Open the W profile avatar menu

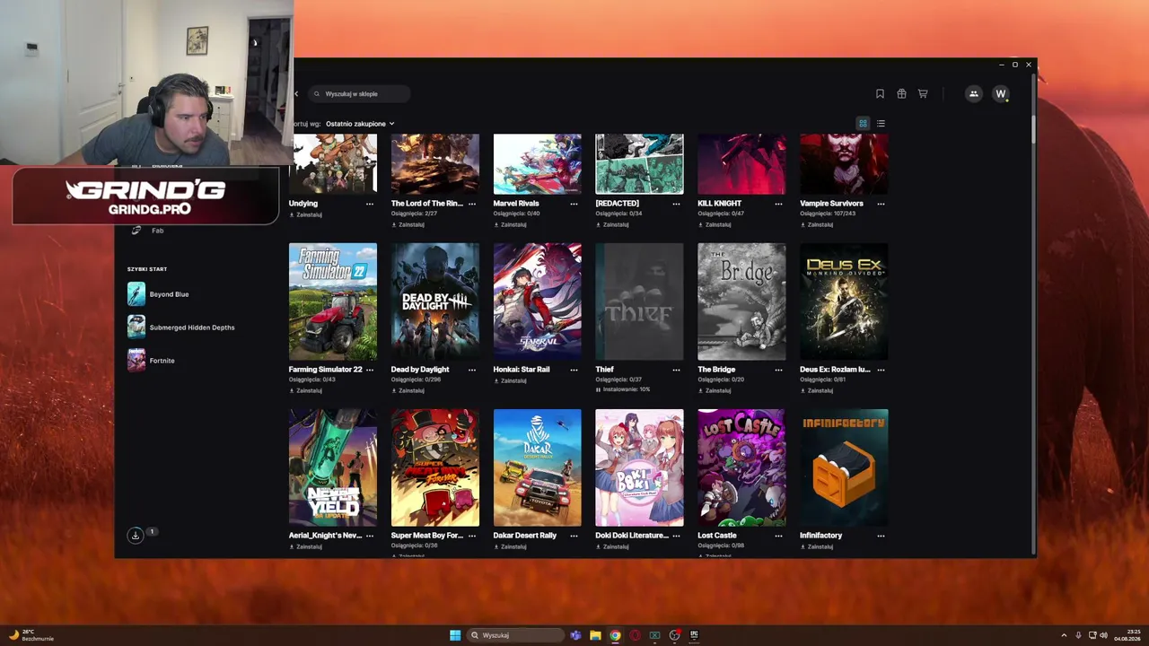click(x=1001, y=93)
